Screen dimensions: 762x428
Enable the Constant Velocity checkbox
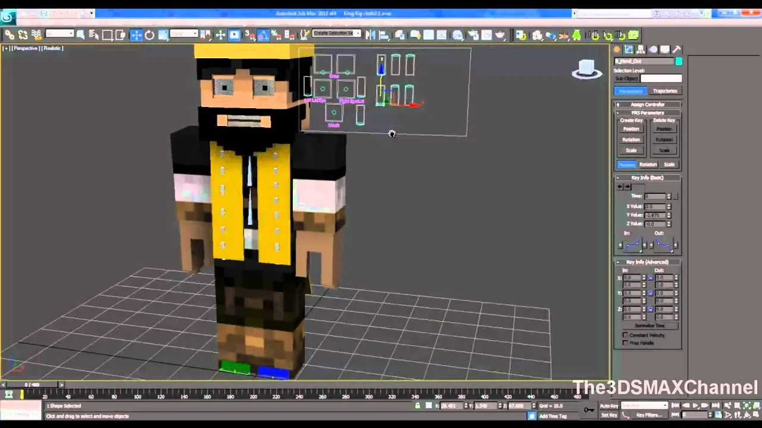(625, 335)
